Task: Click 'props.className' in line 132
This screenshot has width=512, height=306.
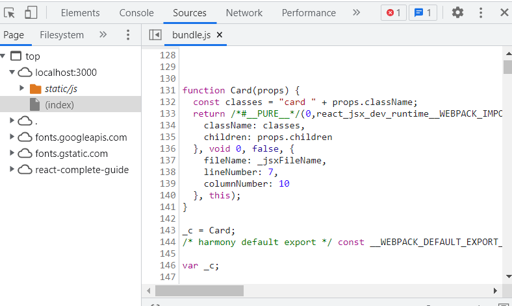Action: coord(372,102)
